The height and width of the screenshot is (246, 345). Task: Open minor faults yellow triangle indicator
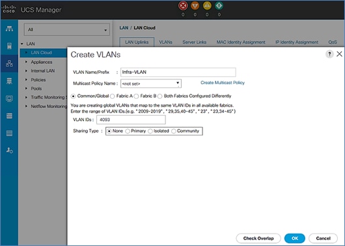(207, 6)
